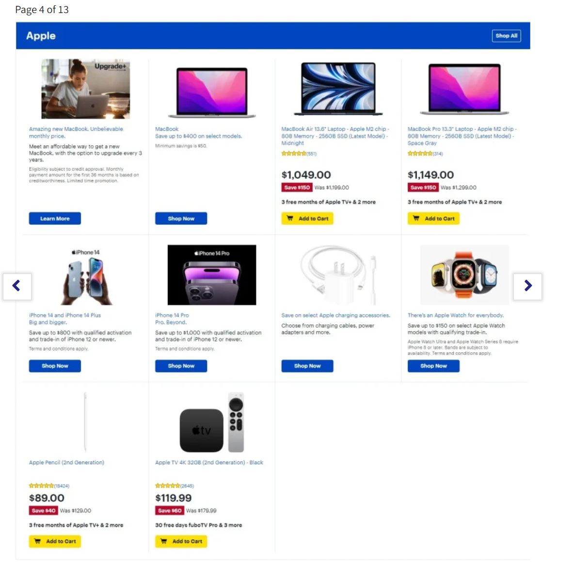
Task: Click Shop Now under MacBook savings
Action: (x=181, y=218)
